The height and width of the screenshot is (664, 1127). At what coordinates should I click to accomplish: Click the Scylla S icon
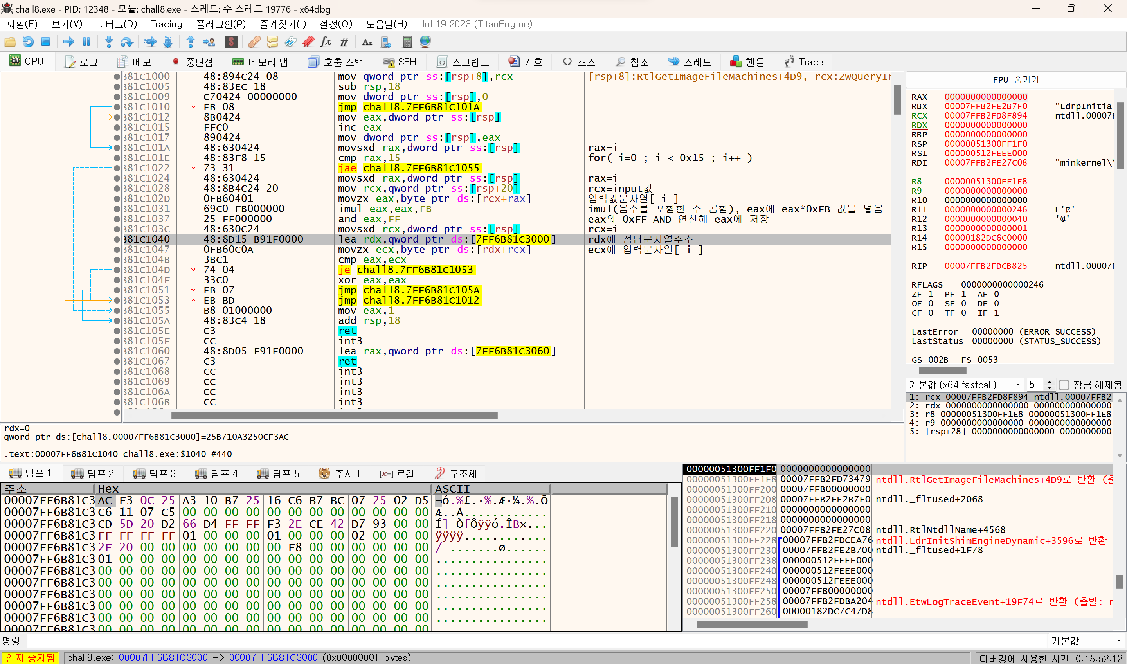pos(231,42)
